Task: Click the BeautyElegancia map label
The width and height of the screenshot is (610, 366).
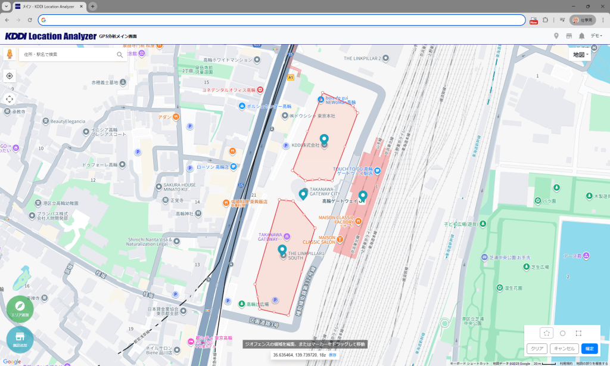Action: pos(68,122)
